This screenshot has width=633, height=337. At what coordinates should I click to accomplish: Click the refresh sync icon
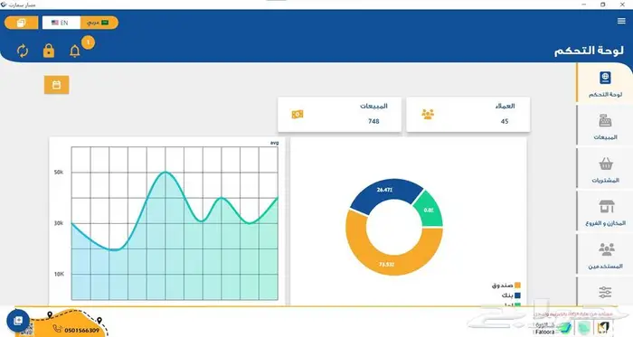(x=23, y=51)
